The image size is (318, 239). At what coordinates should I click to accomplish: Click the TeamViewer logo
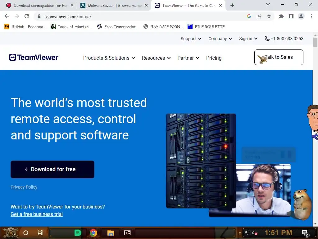(x=34, y=57)
